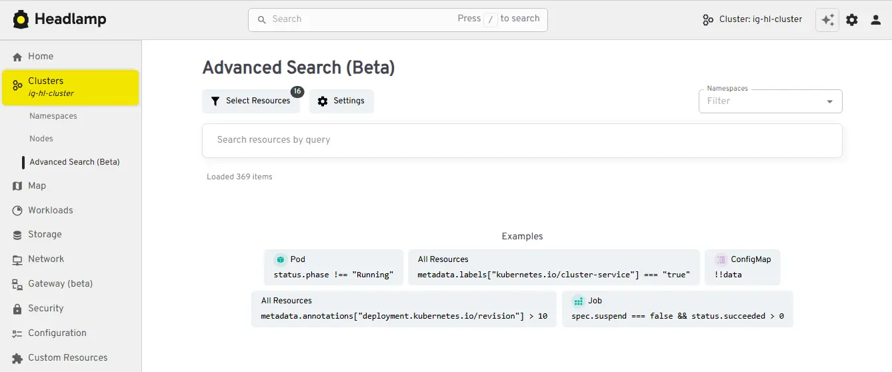Click the Search resources by query field
Image resolution: width=892 pixels, height=372 pixels.
[521, 140]
